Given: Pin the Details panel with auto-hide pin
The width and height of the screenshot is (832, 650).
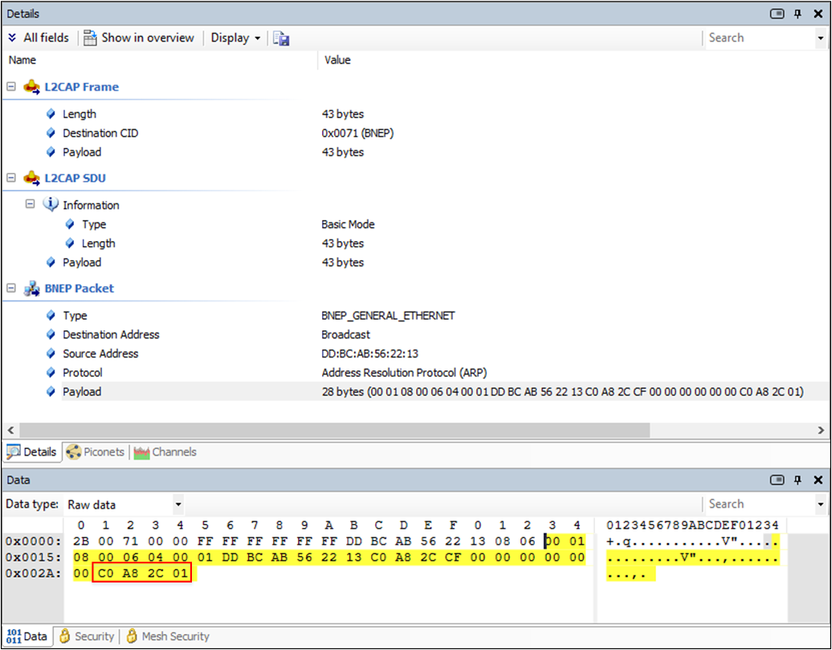Looking at the screenshot, I should (797, 14).
